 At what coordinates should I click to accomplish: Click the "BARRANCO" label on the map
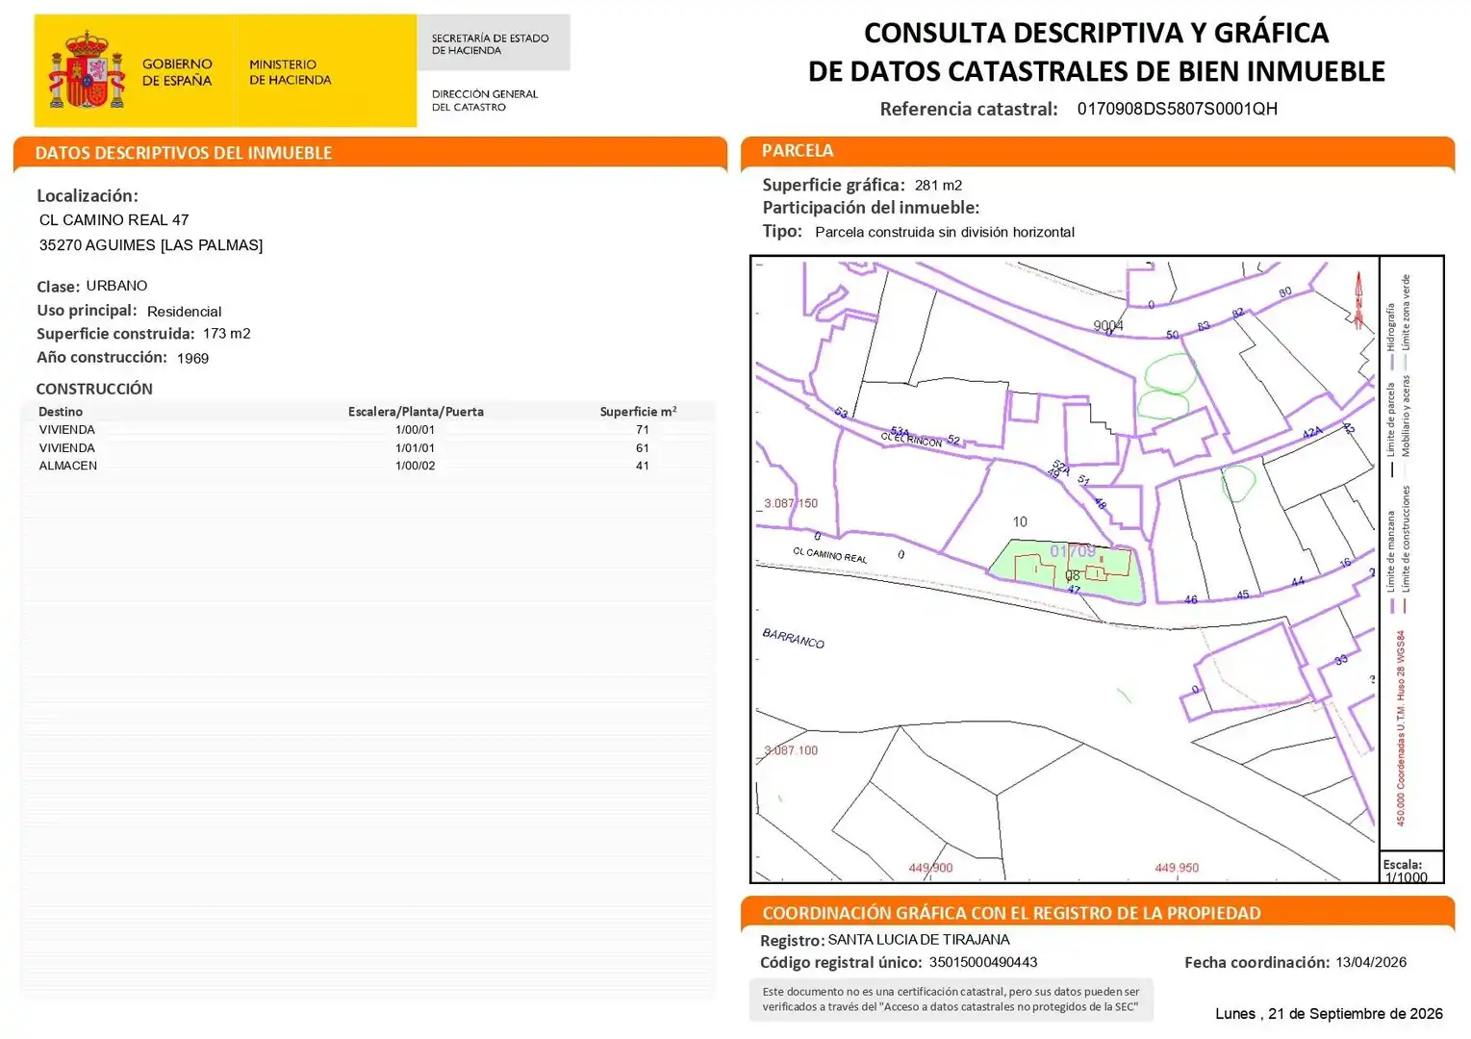point(793,639)
